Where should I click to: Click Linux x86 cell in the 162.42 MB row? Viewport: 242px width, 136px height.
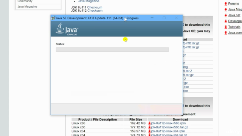tap(78, 123)
